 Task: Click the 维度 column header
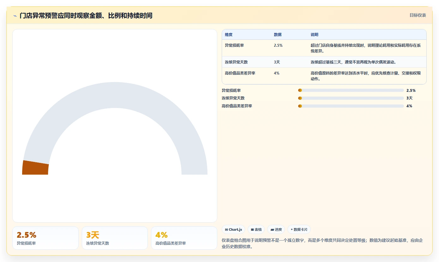tap(229, 35)
